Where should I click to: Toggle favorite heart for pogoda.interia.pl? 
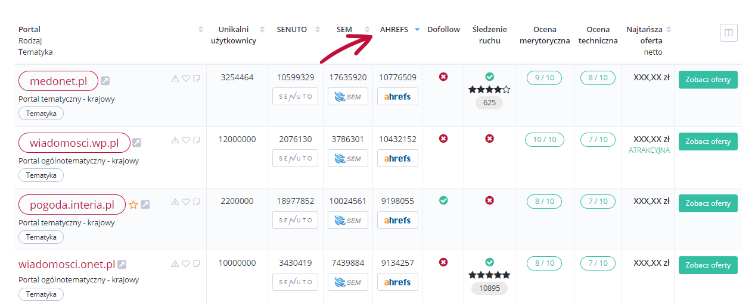click(x=186, y=202)
